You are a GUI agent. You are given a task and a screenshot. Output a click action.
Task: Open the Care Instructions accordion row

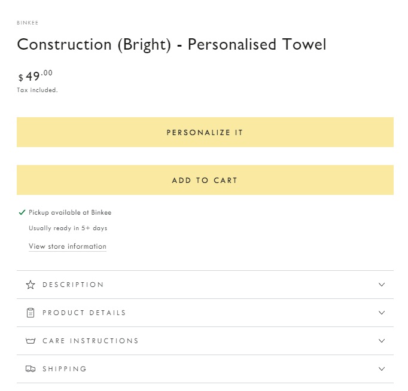(205, 341)
